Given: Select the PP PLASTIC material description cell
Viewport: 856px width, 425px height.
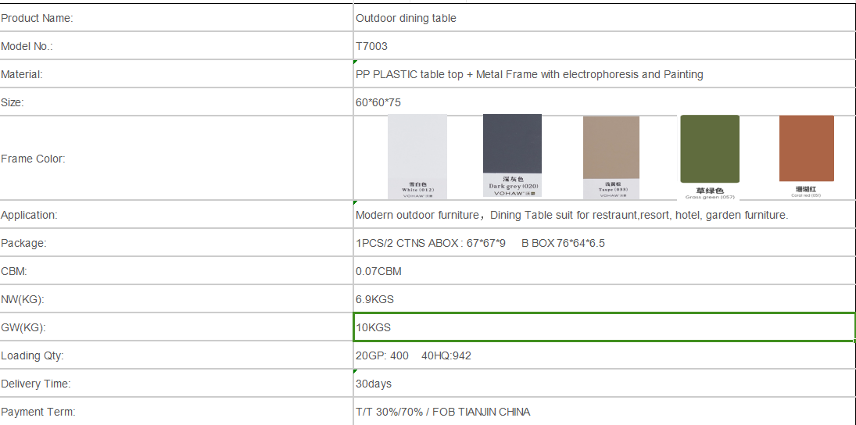Looking at the screenshot, I should (x=603, y=74).
